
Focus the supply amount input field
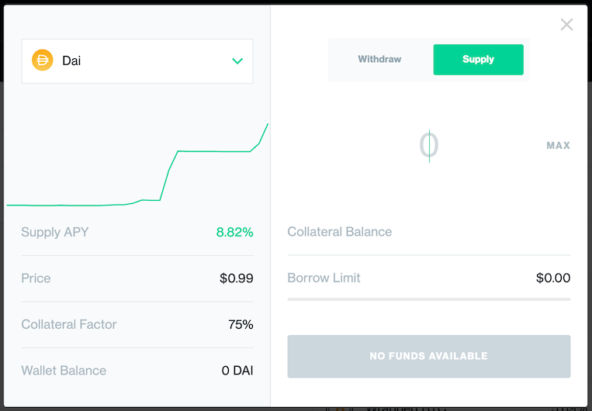429,146
